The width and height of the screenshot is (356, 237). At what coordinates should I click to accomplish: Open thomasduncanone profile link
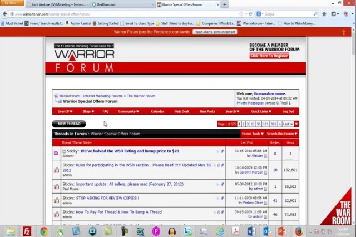(x=270, y=93)
